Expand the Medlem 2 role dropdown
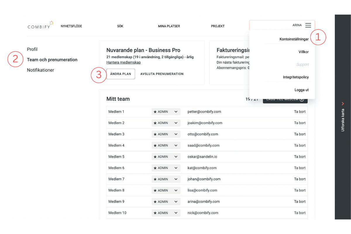The image size is (351, 234). pyautogui.click(x=176, y=123)
